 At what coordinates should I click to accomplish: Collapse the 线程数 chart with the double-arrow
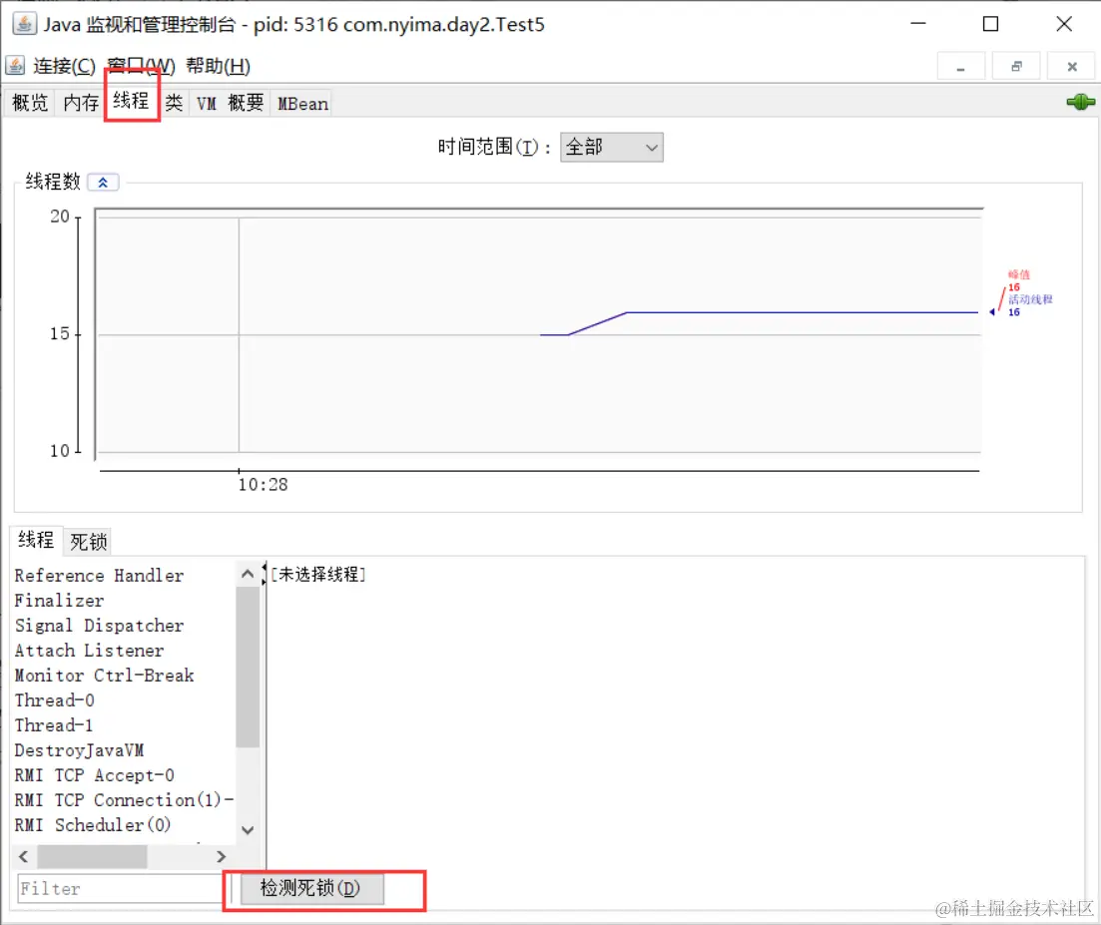coord(103,183)
